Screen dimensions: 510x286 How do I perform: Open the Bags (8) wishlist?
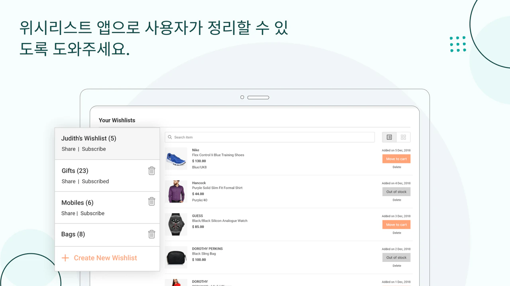73,234
